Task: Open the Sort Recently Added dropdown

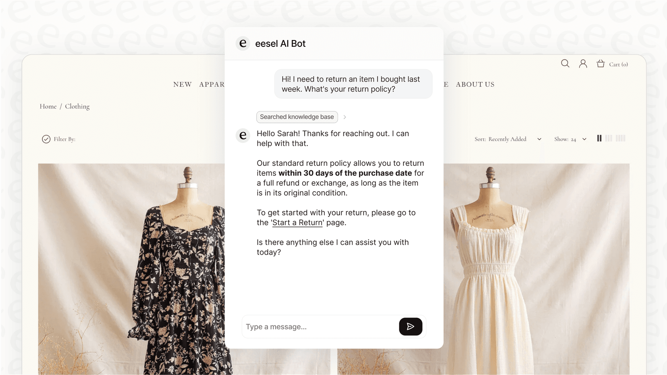Action: (x=508, y=139)
